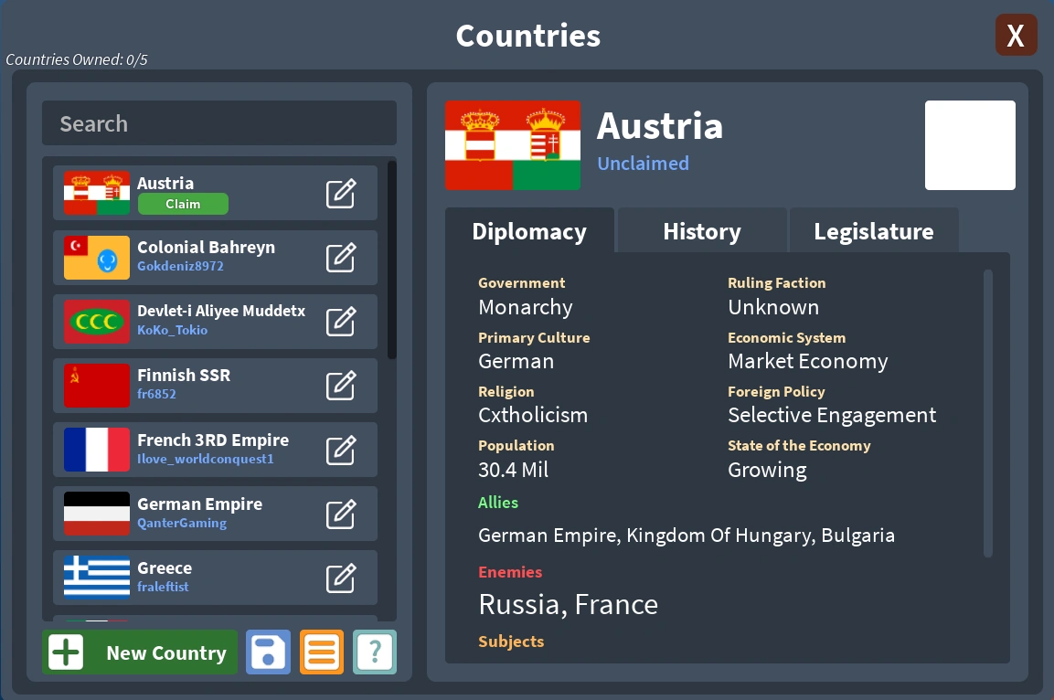Switch to the Legislature tab
The width and height of the screenshot is (1054, 700).
(x=874, y=231)
